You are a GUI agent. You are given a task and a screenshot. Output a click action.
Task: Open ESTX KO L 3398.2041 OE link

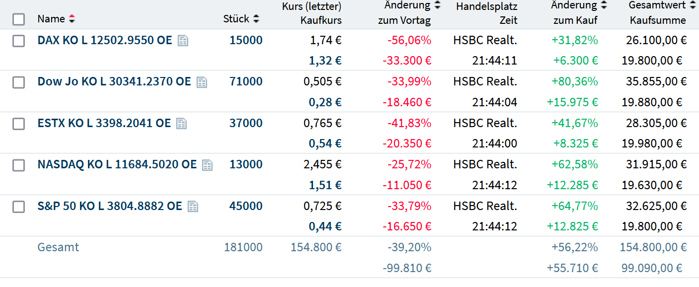(104, 123)
